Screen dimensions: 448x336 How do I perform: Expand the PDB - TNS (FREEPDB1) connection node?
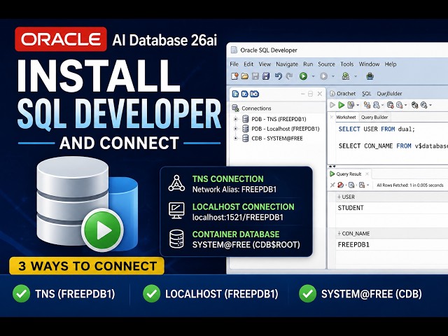236,119
